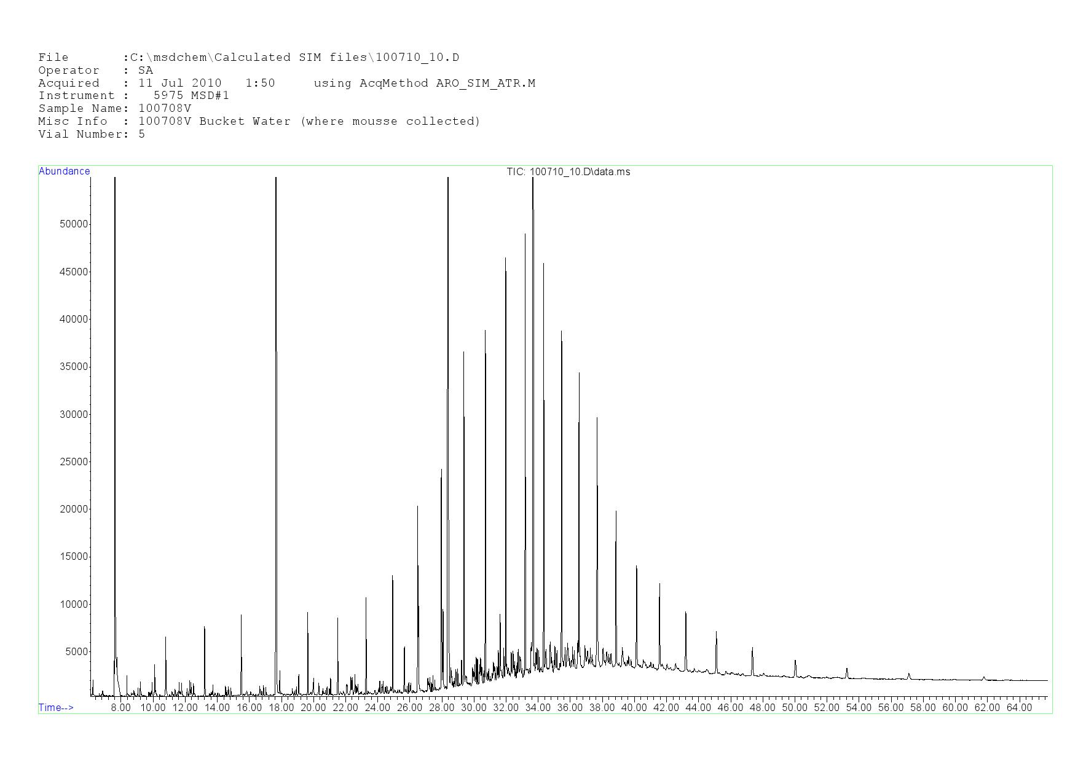Select the 50.00 time axis marker
The image size is (1078, 762).
(x=794, y=708)
